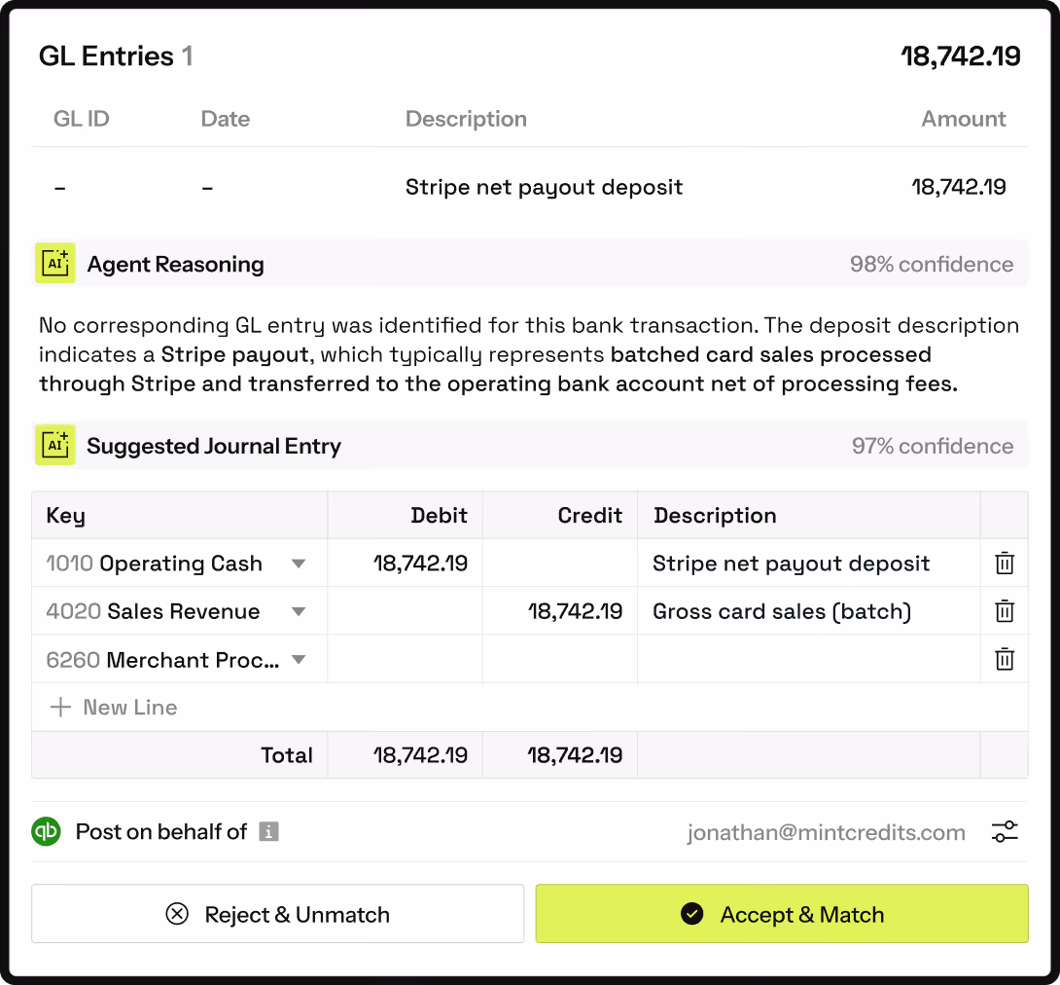1060x985 pixels.
Task: Select the jonathan@mintcredits.com email address
Action: click(826, 832)
